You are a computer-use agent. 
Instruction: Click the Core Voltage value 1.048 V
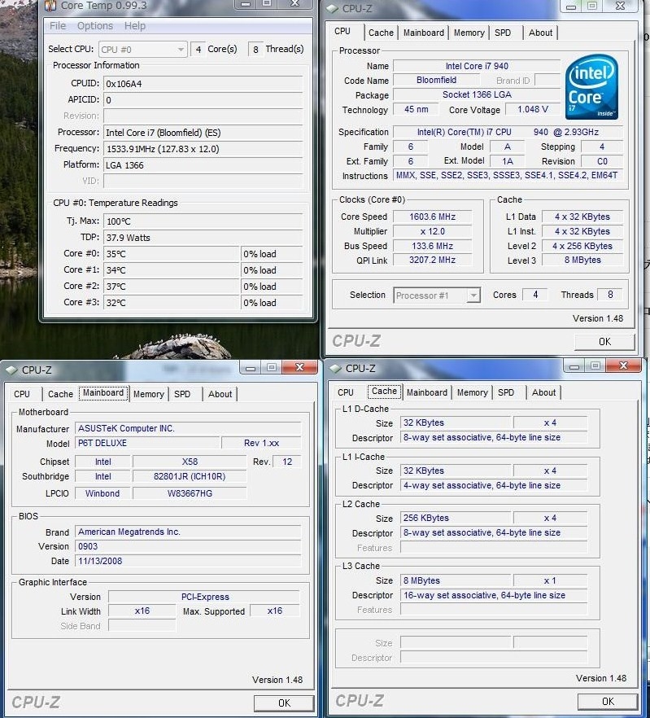tap(532, 109)
